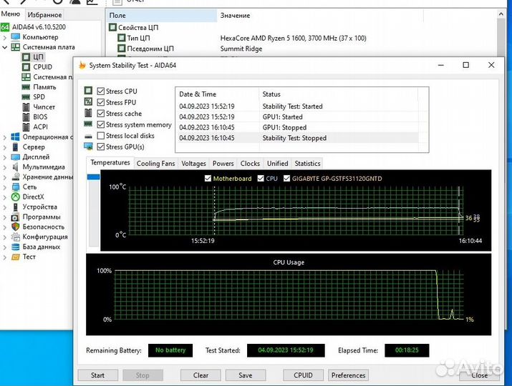The height and width of the screenshot is (386, 512).
Task: Click the База данных database icon
Action: [x=15, y=247]
